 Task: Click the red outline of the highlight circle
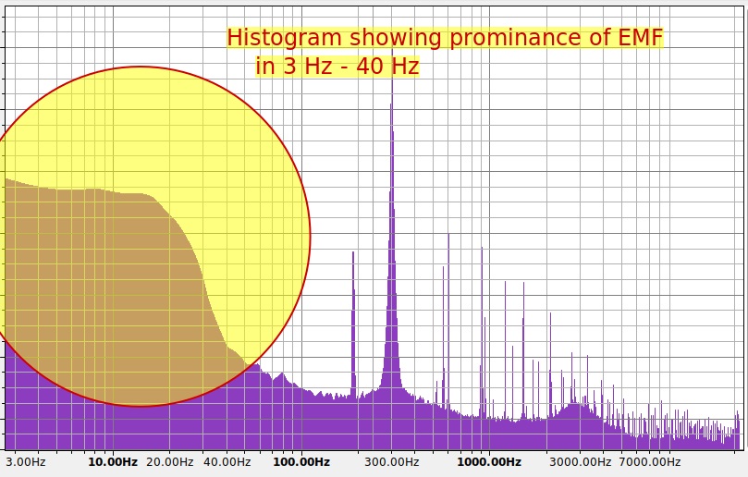pyautogui.click(x=310, y=237)
